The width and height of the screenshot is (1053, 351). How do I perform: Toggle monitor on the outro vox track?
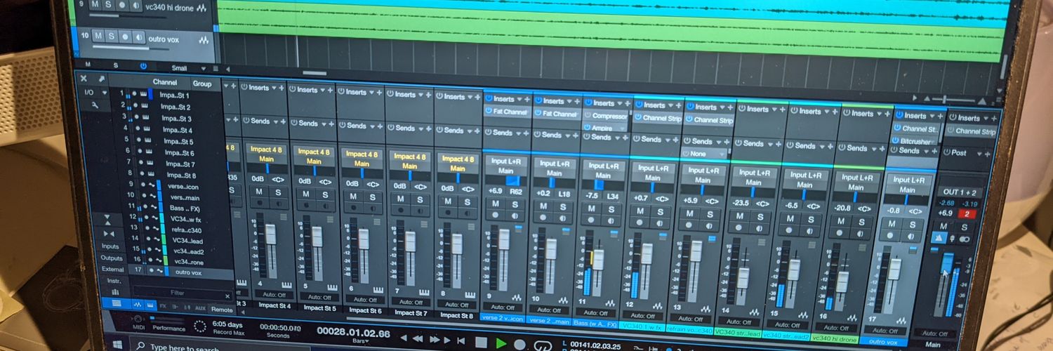click(x=138, y=37)
